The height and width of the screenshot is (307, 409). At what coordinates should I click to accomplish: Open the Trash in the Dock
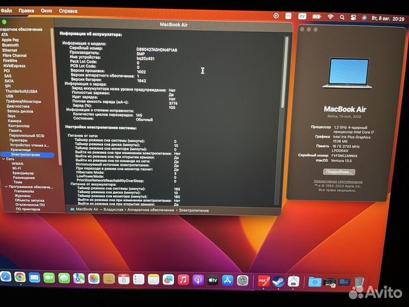[359, 283]
